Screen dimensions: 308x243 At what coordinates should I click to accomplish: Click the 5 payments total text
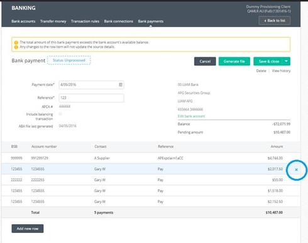(104, 212)
